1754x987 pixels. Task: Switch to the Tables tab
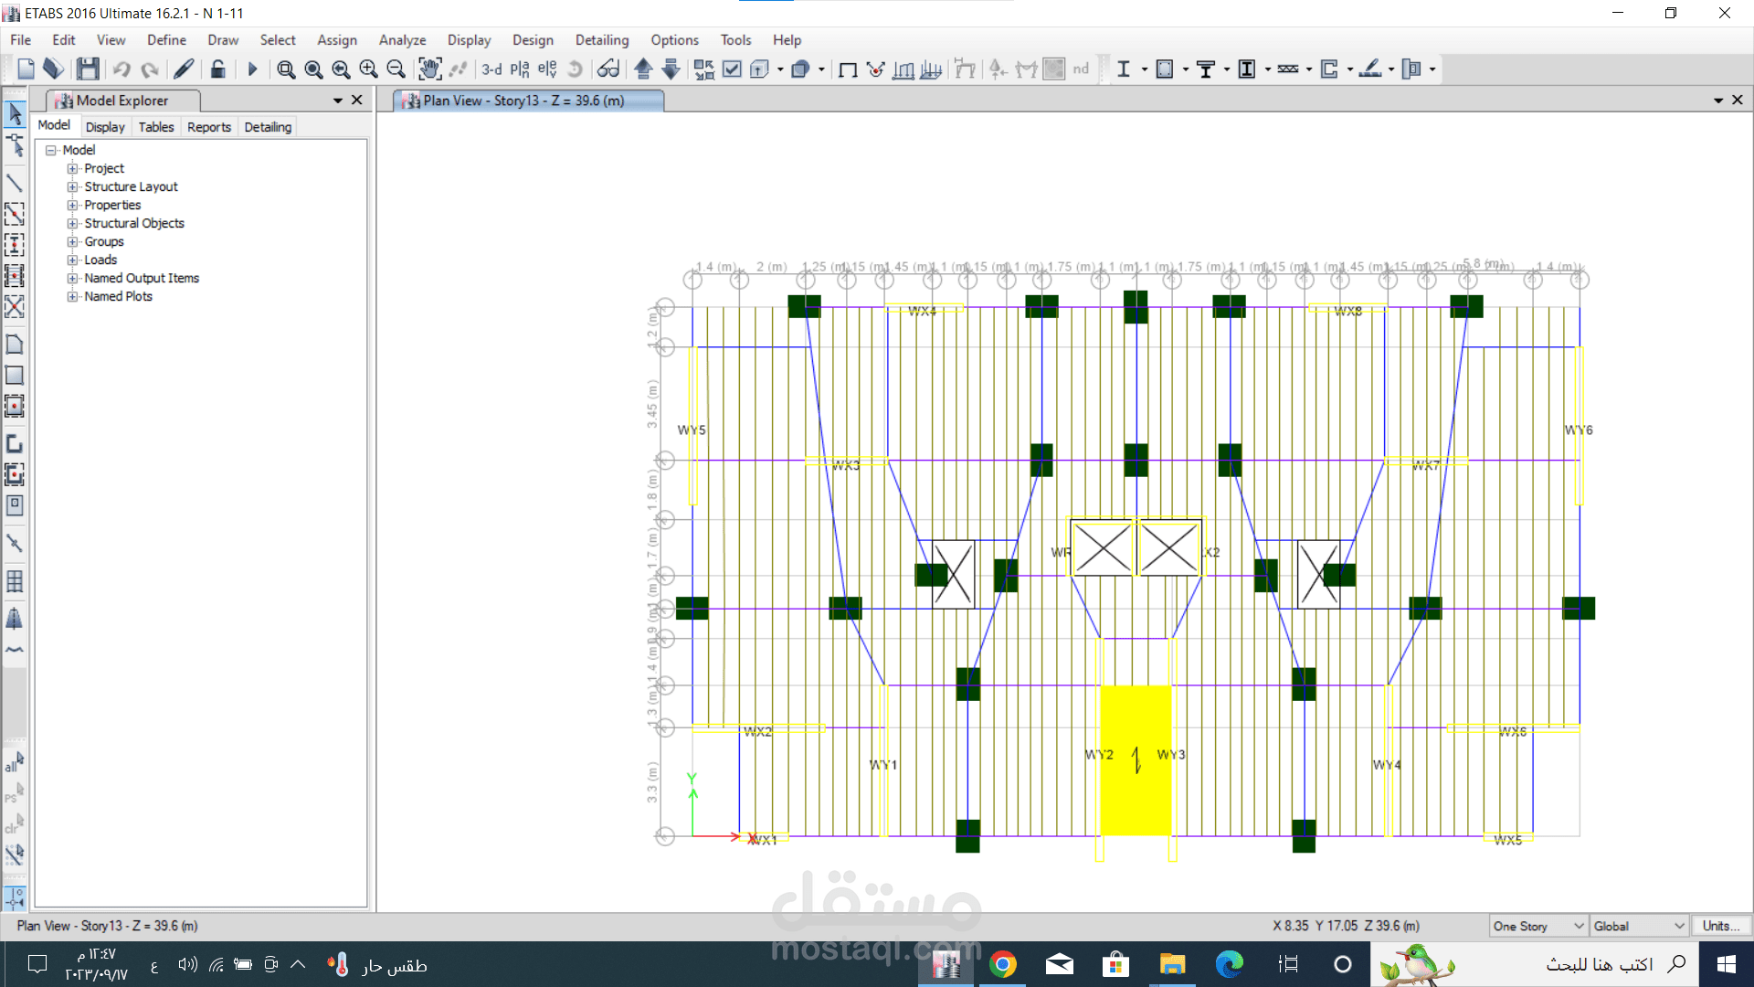tap(156, 127)
